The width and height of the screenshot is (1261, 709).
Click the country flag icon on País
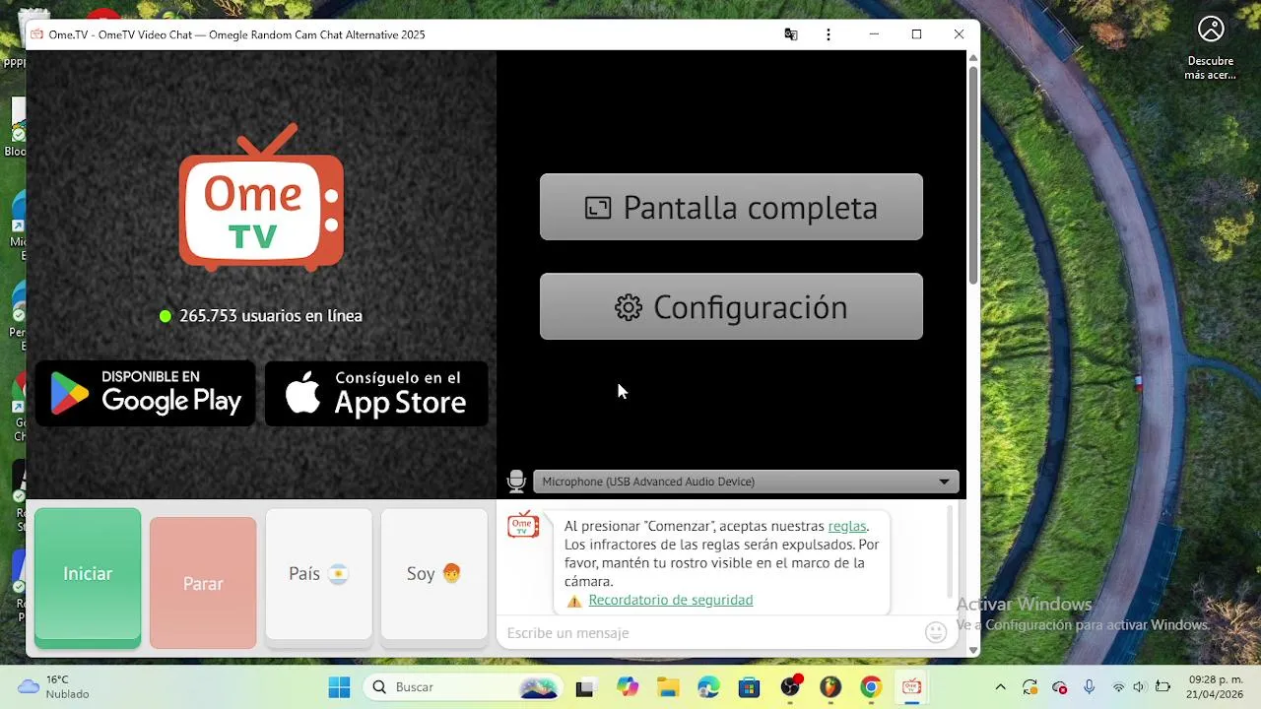(x=339, y=574)
